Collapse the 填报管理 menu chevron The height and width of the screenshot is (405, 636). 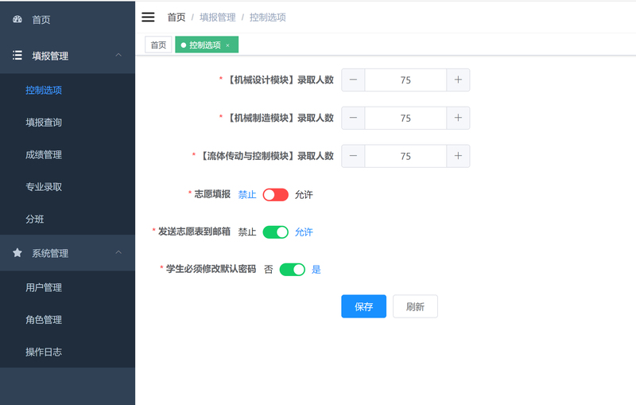118,55
